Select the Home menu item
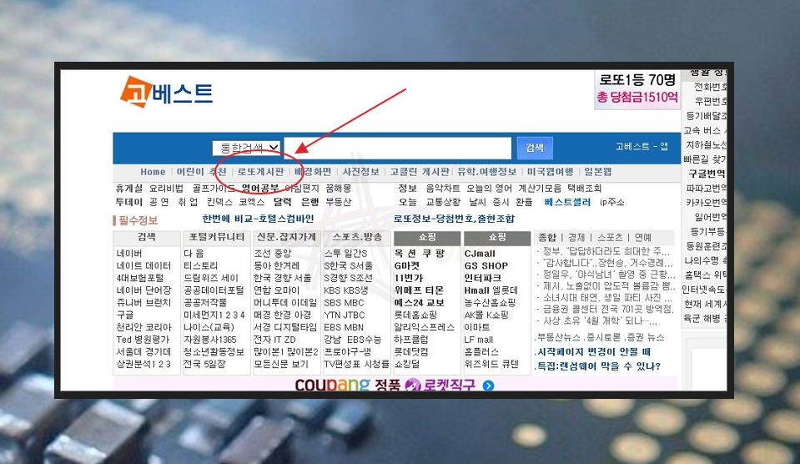 tap(153, 172)
